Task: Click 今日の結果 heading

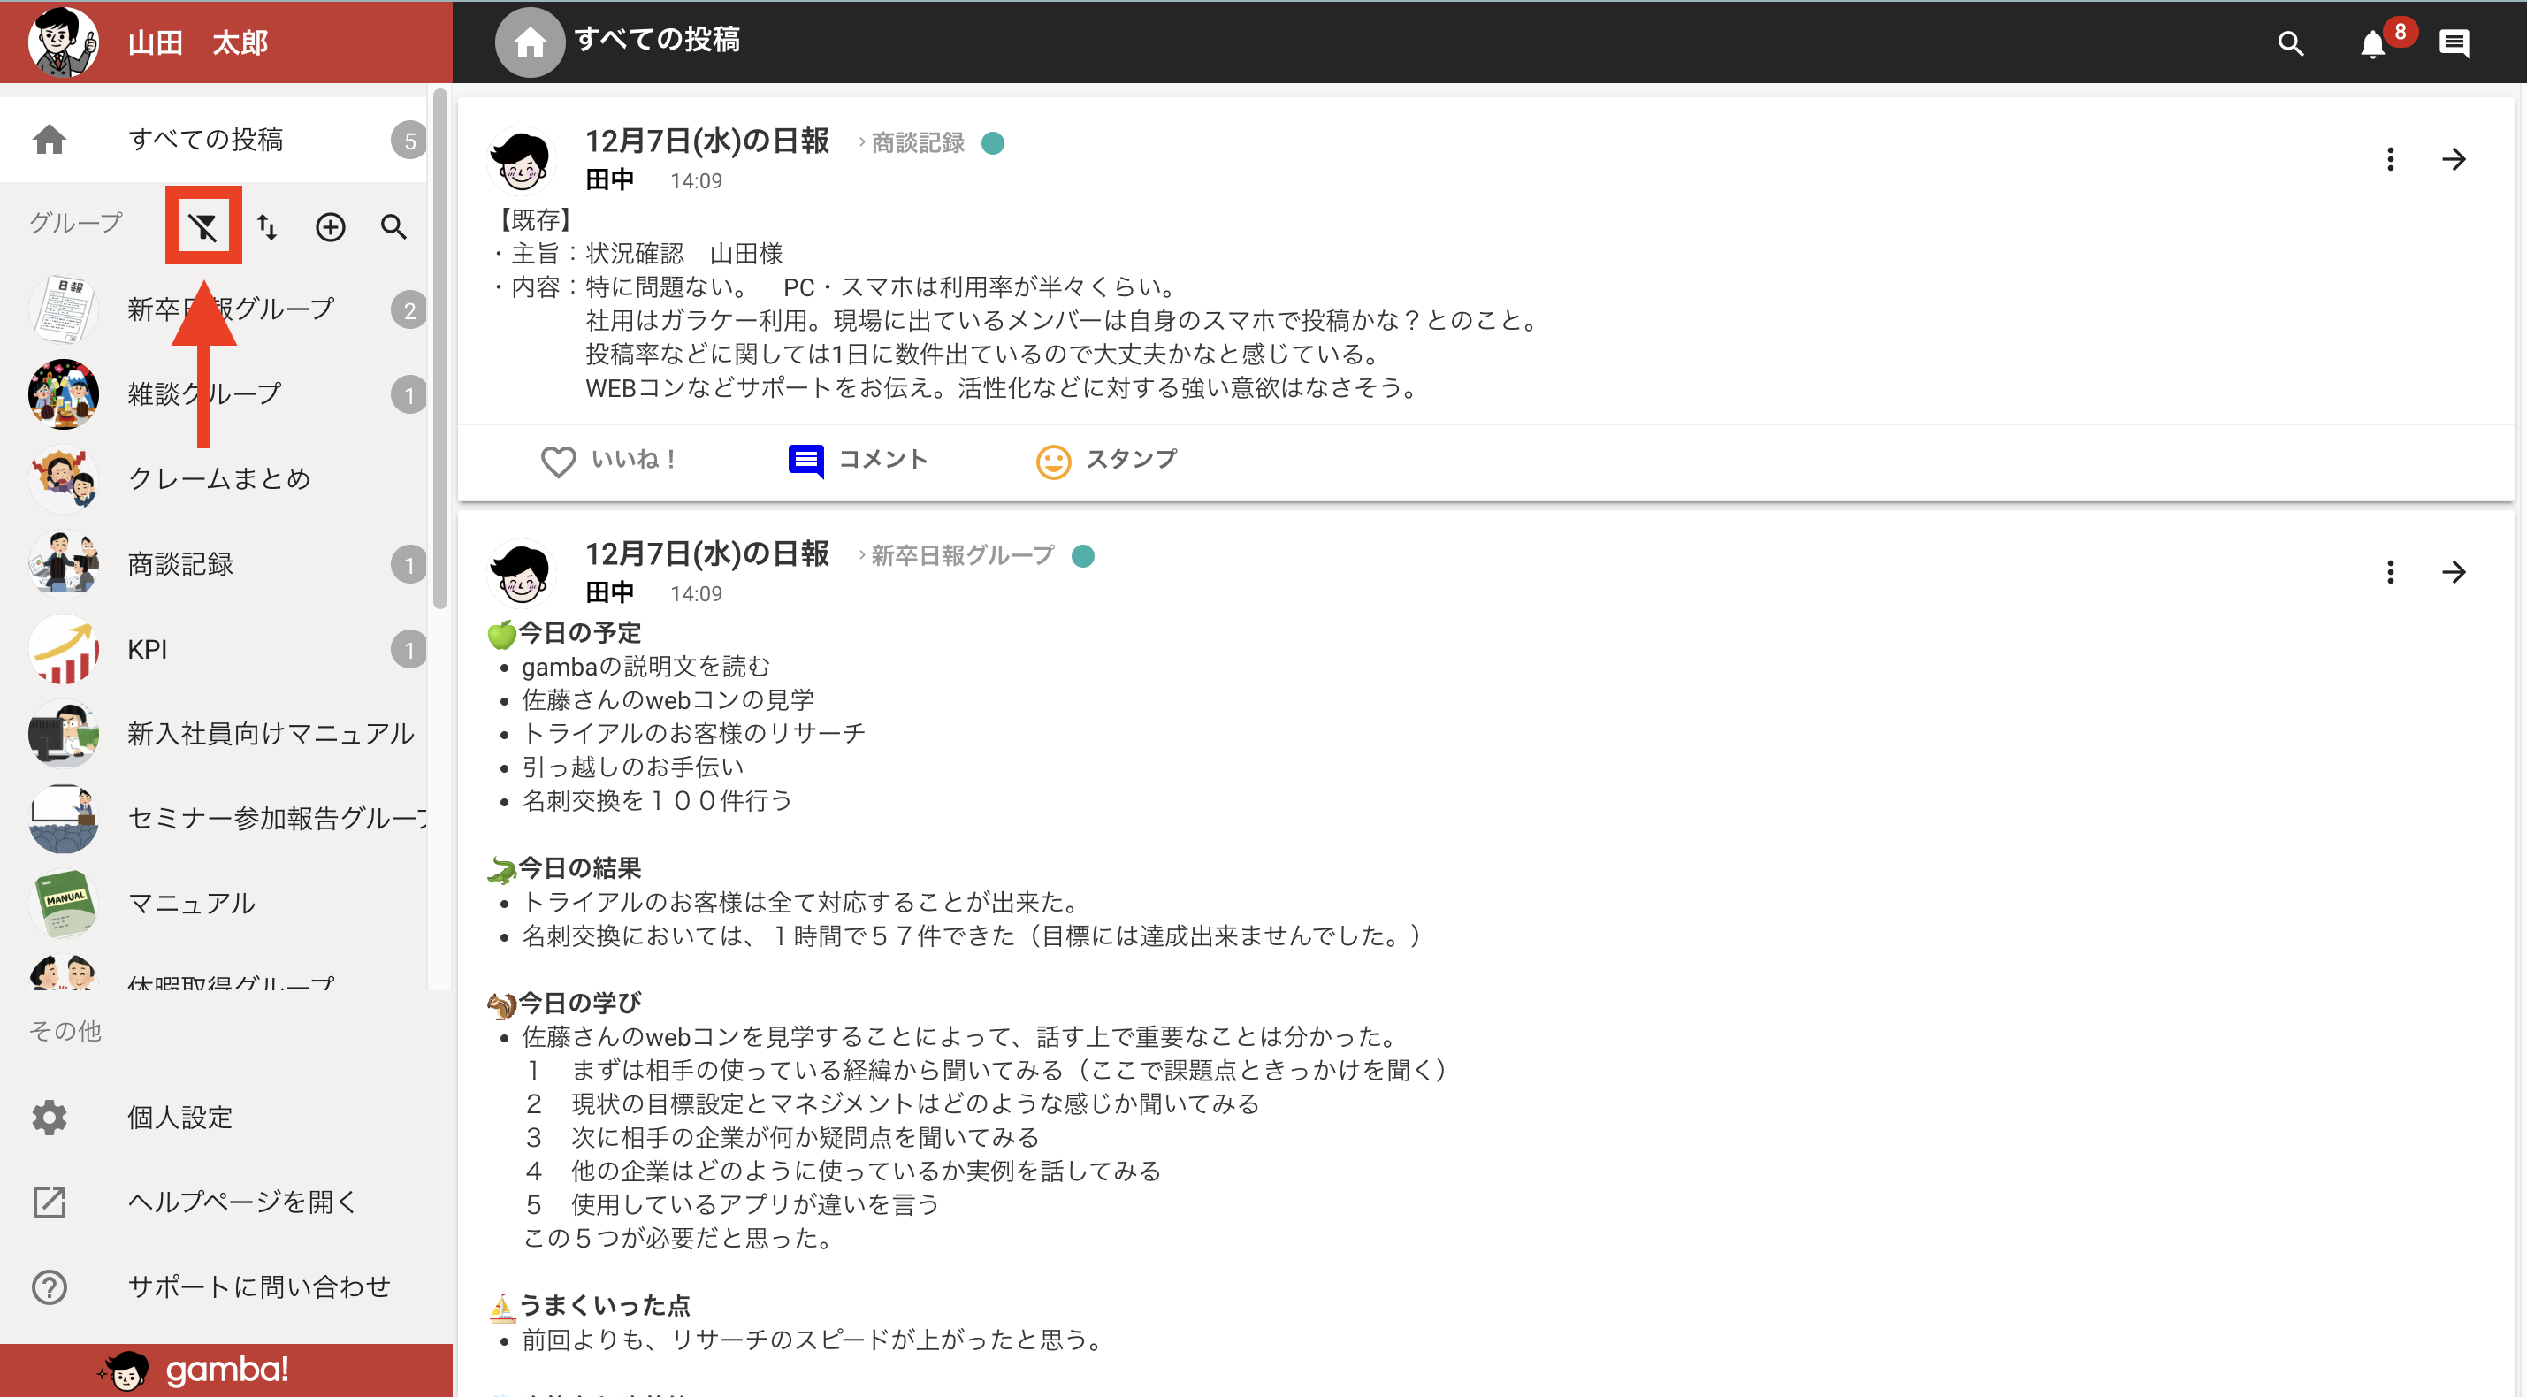Action: click(580, 868)
